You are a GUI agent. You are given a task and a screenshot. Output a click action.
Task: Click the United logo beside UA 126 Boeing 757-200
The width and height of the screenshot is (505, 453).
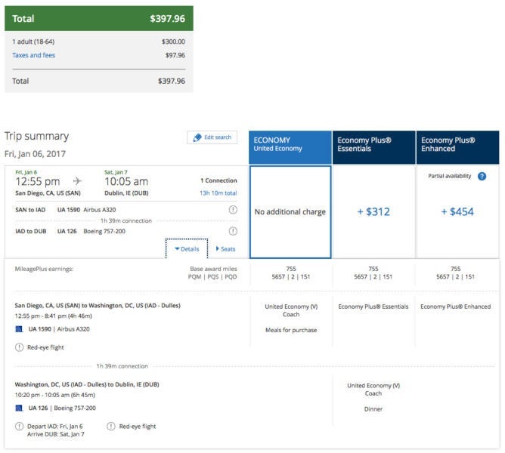pyautogui.click(x=19, y=408)
